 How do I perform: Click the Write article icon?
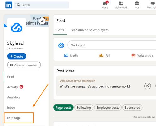point(133,55)
